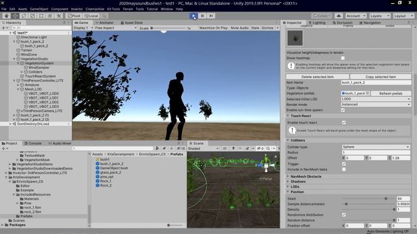
Task: Select the Rect Transform tool
Action: (41, 16)
